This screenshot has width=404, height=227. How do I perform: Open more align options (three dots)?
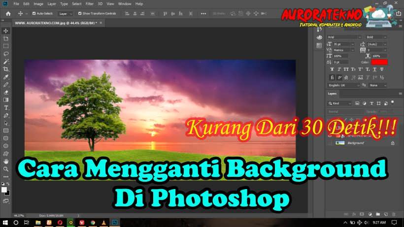[203, 14]
